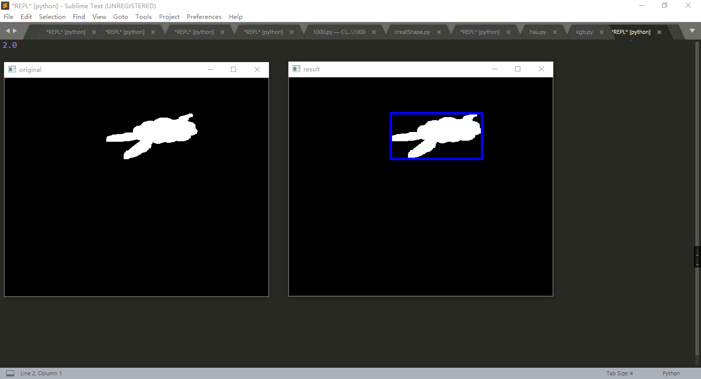Click the back navigation arrow beside the tabs
This screenshot has height=379, width=701.
click(x=7, y=31)
